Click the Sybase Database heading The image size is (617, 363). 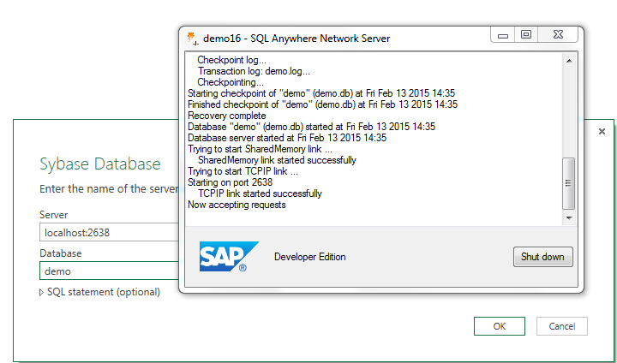coord(100,164)
